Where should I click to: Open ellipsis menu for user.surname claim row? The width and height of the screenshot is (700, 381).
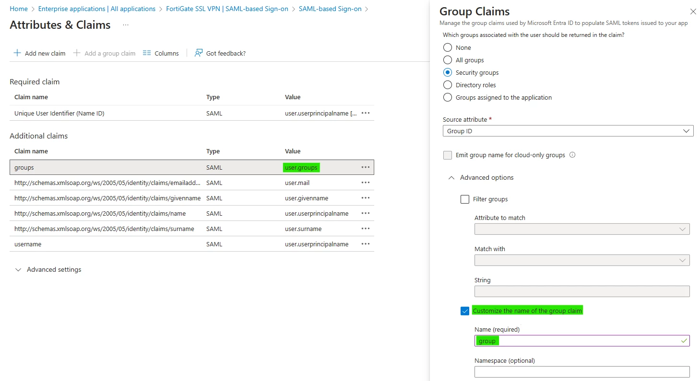(366, 229)
